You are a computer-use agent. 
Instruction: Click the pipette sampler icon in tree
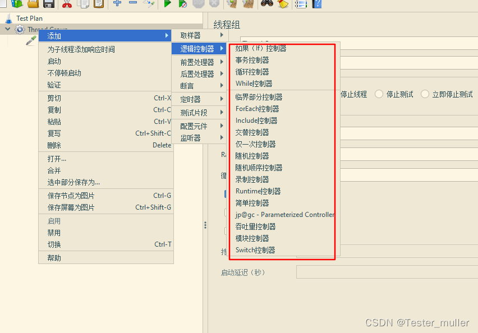(x=31, y=40)
